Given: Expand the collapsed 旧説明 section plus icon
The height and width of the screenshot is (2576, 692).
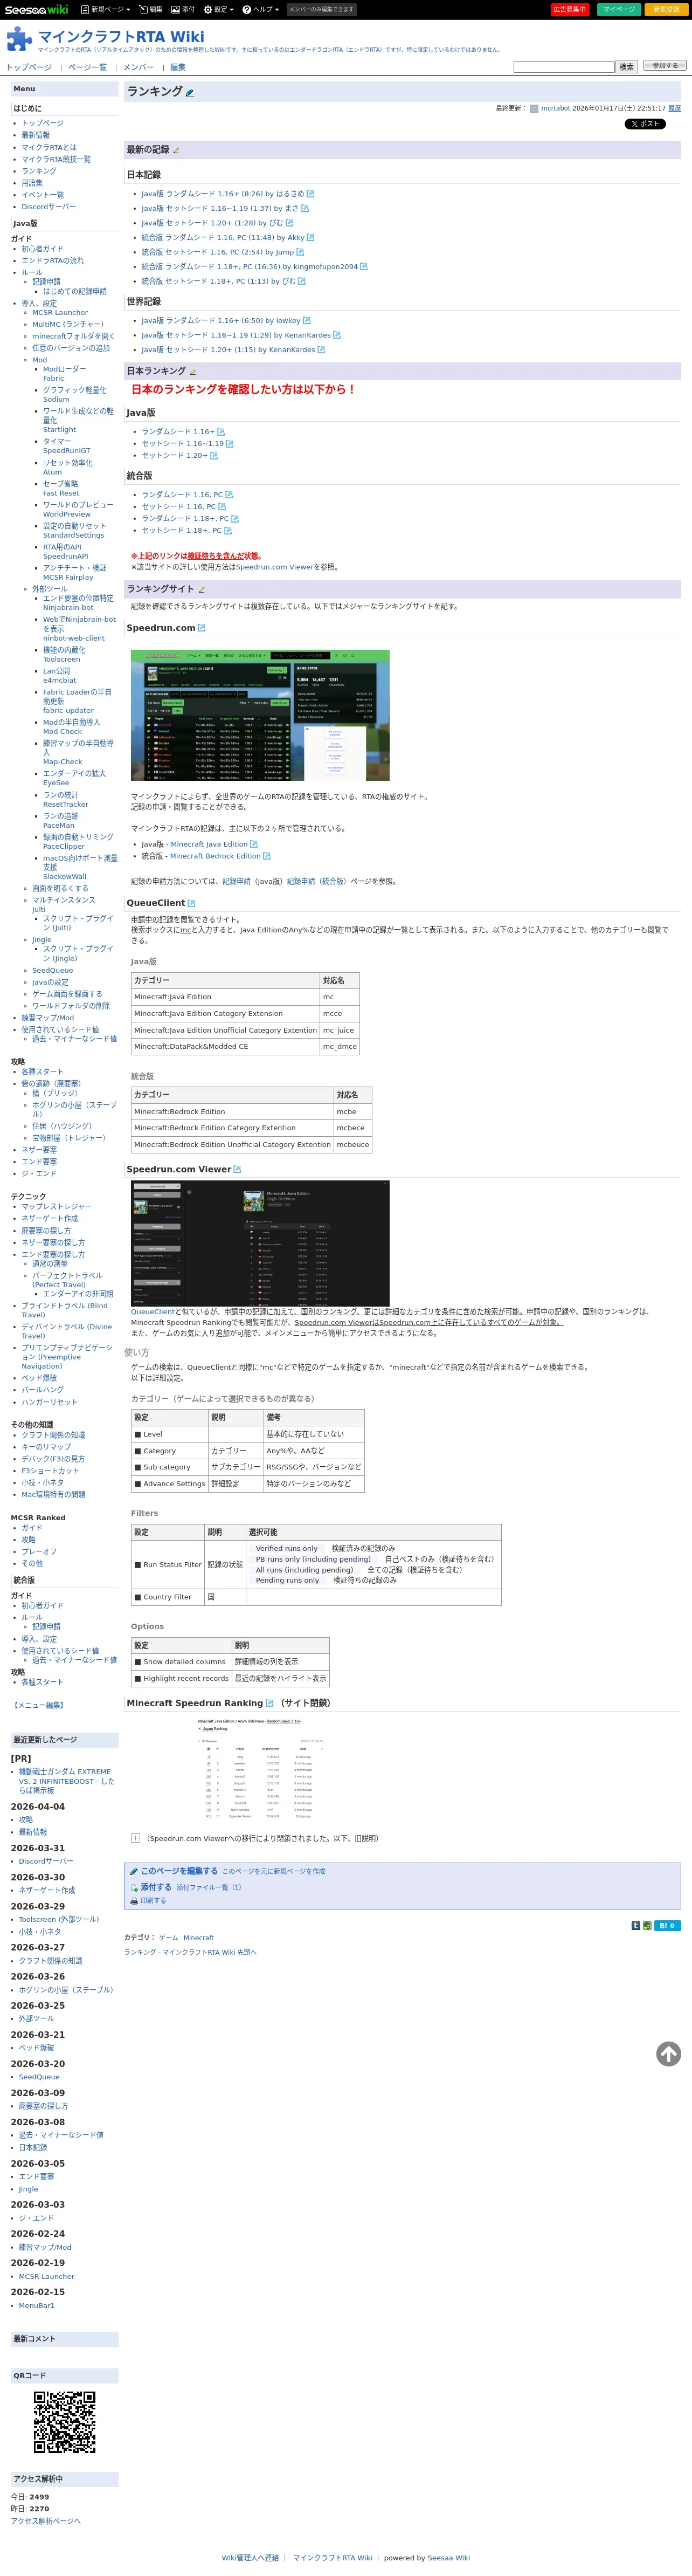Looking at the screenshot, I should (x=136, y=1838).
